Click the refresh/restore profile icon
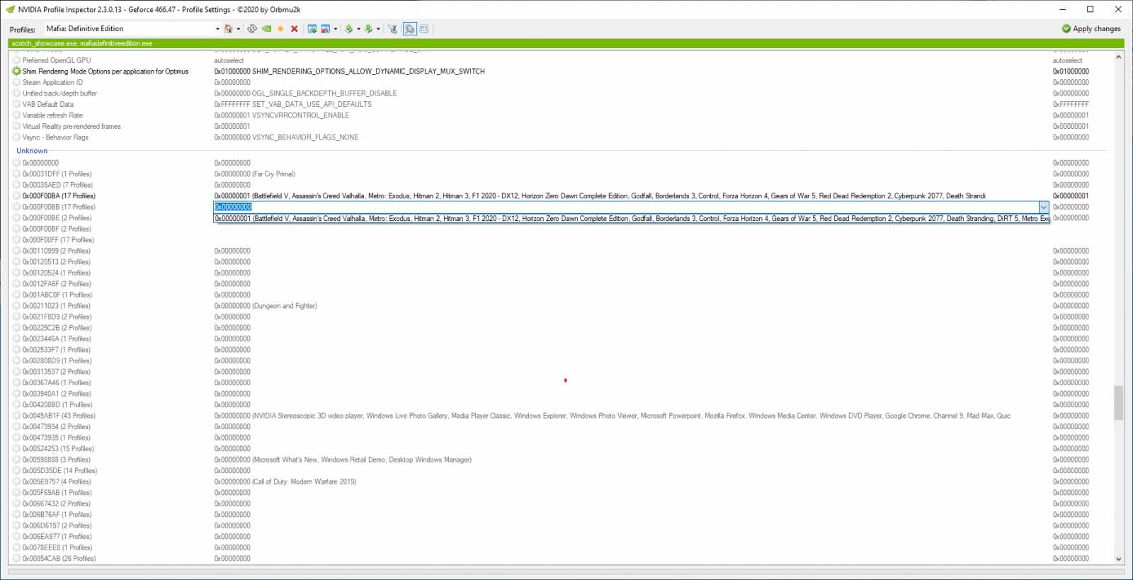Screen dimensions: 1133x580 point(252,29)
